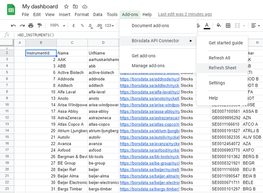Select the ALIV SDB ticker cell

click(x=252, y=137)
